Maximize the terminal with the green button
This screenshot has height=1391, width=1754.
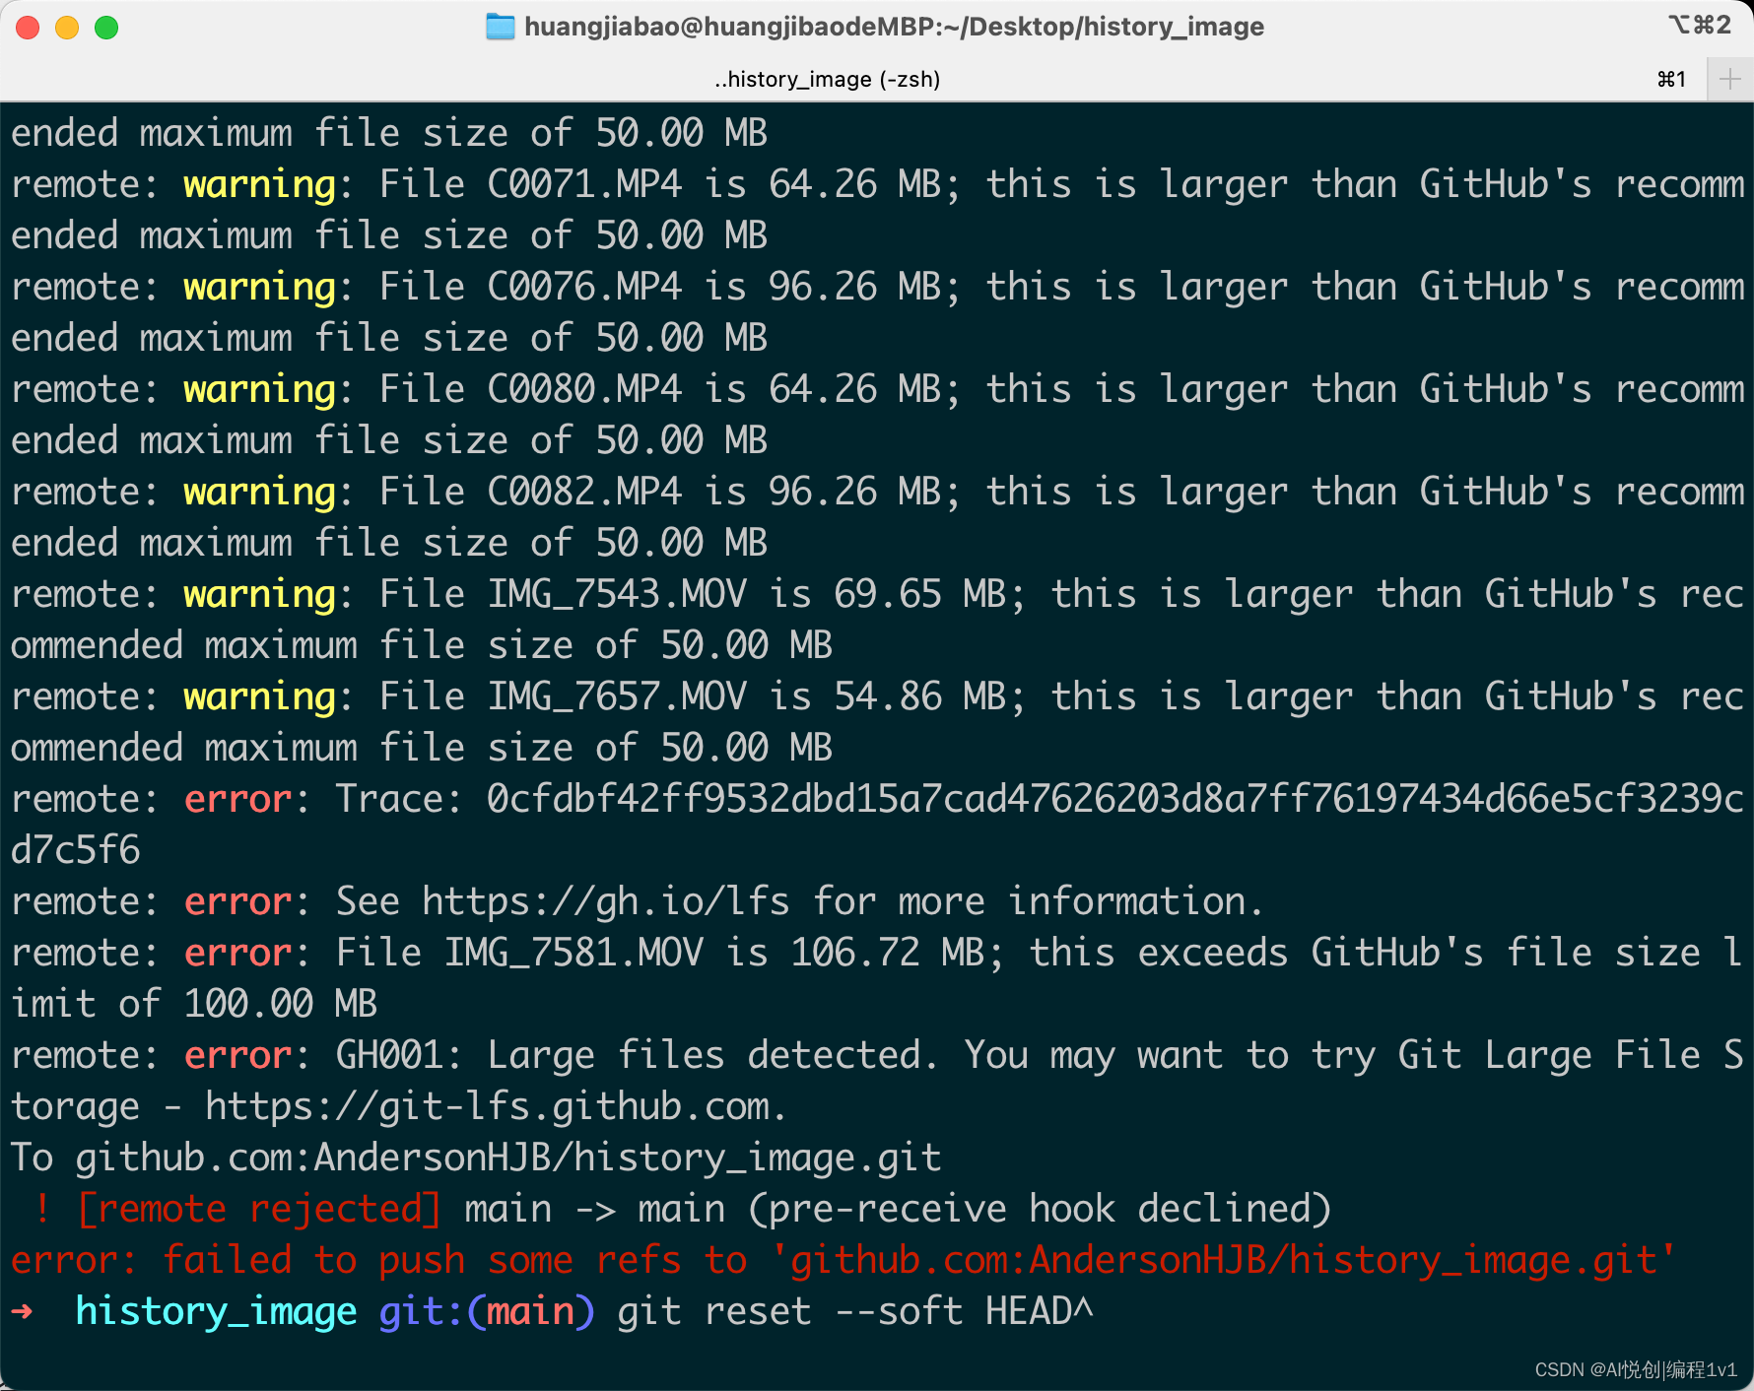(106, 28)
